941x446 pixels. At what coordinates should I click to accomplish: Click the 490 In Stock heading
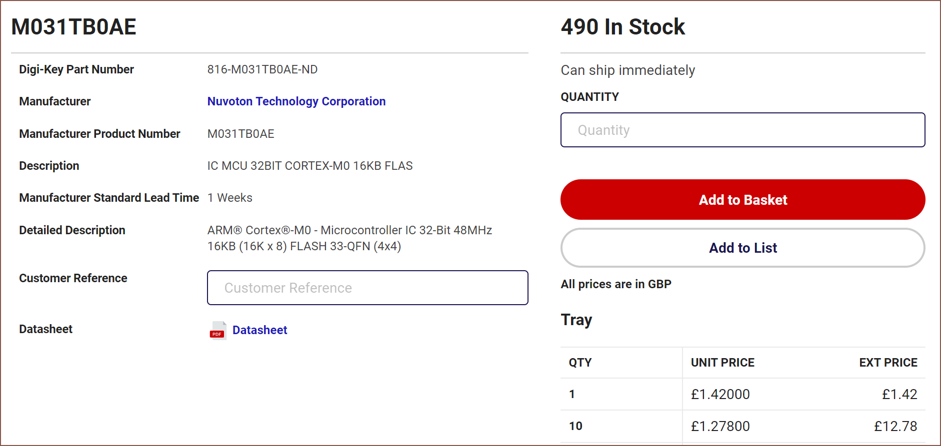tap(622, 26)
